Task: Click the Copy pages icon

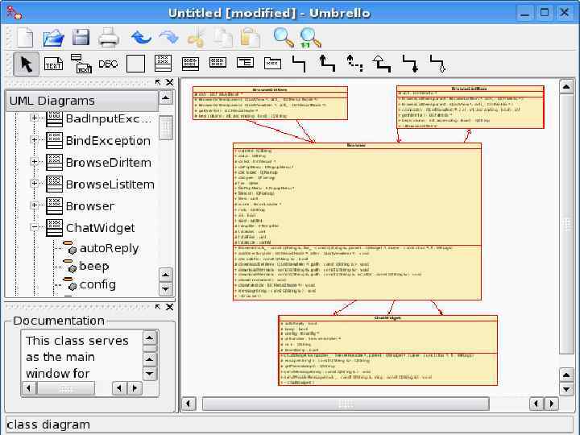Action: (223, 38)
